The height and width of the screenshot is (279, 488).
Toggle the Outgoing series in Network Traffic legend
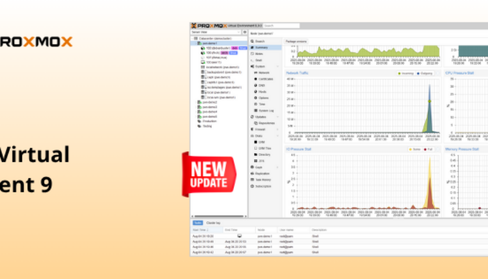tap(425, 73)
